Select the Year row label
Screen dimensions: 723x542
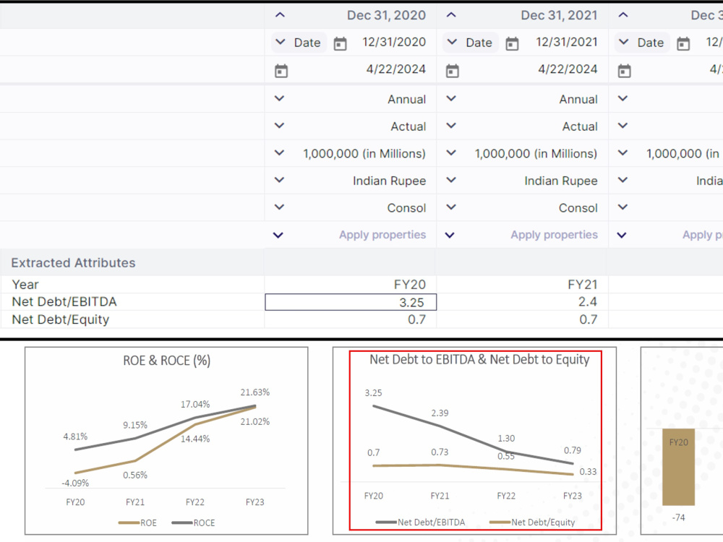pos(25,284)
